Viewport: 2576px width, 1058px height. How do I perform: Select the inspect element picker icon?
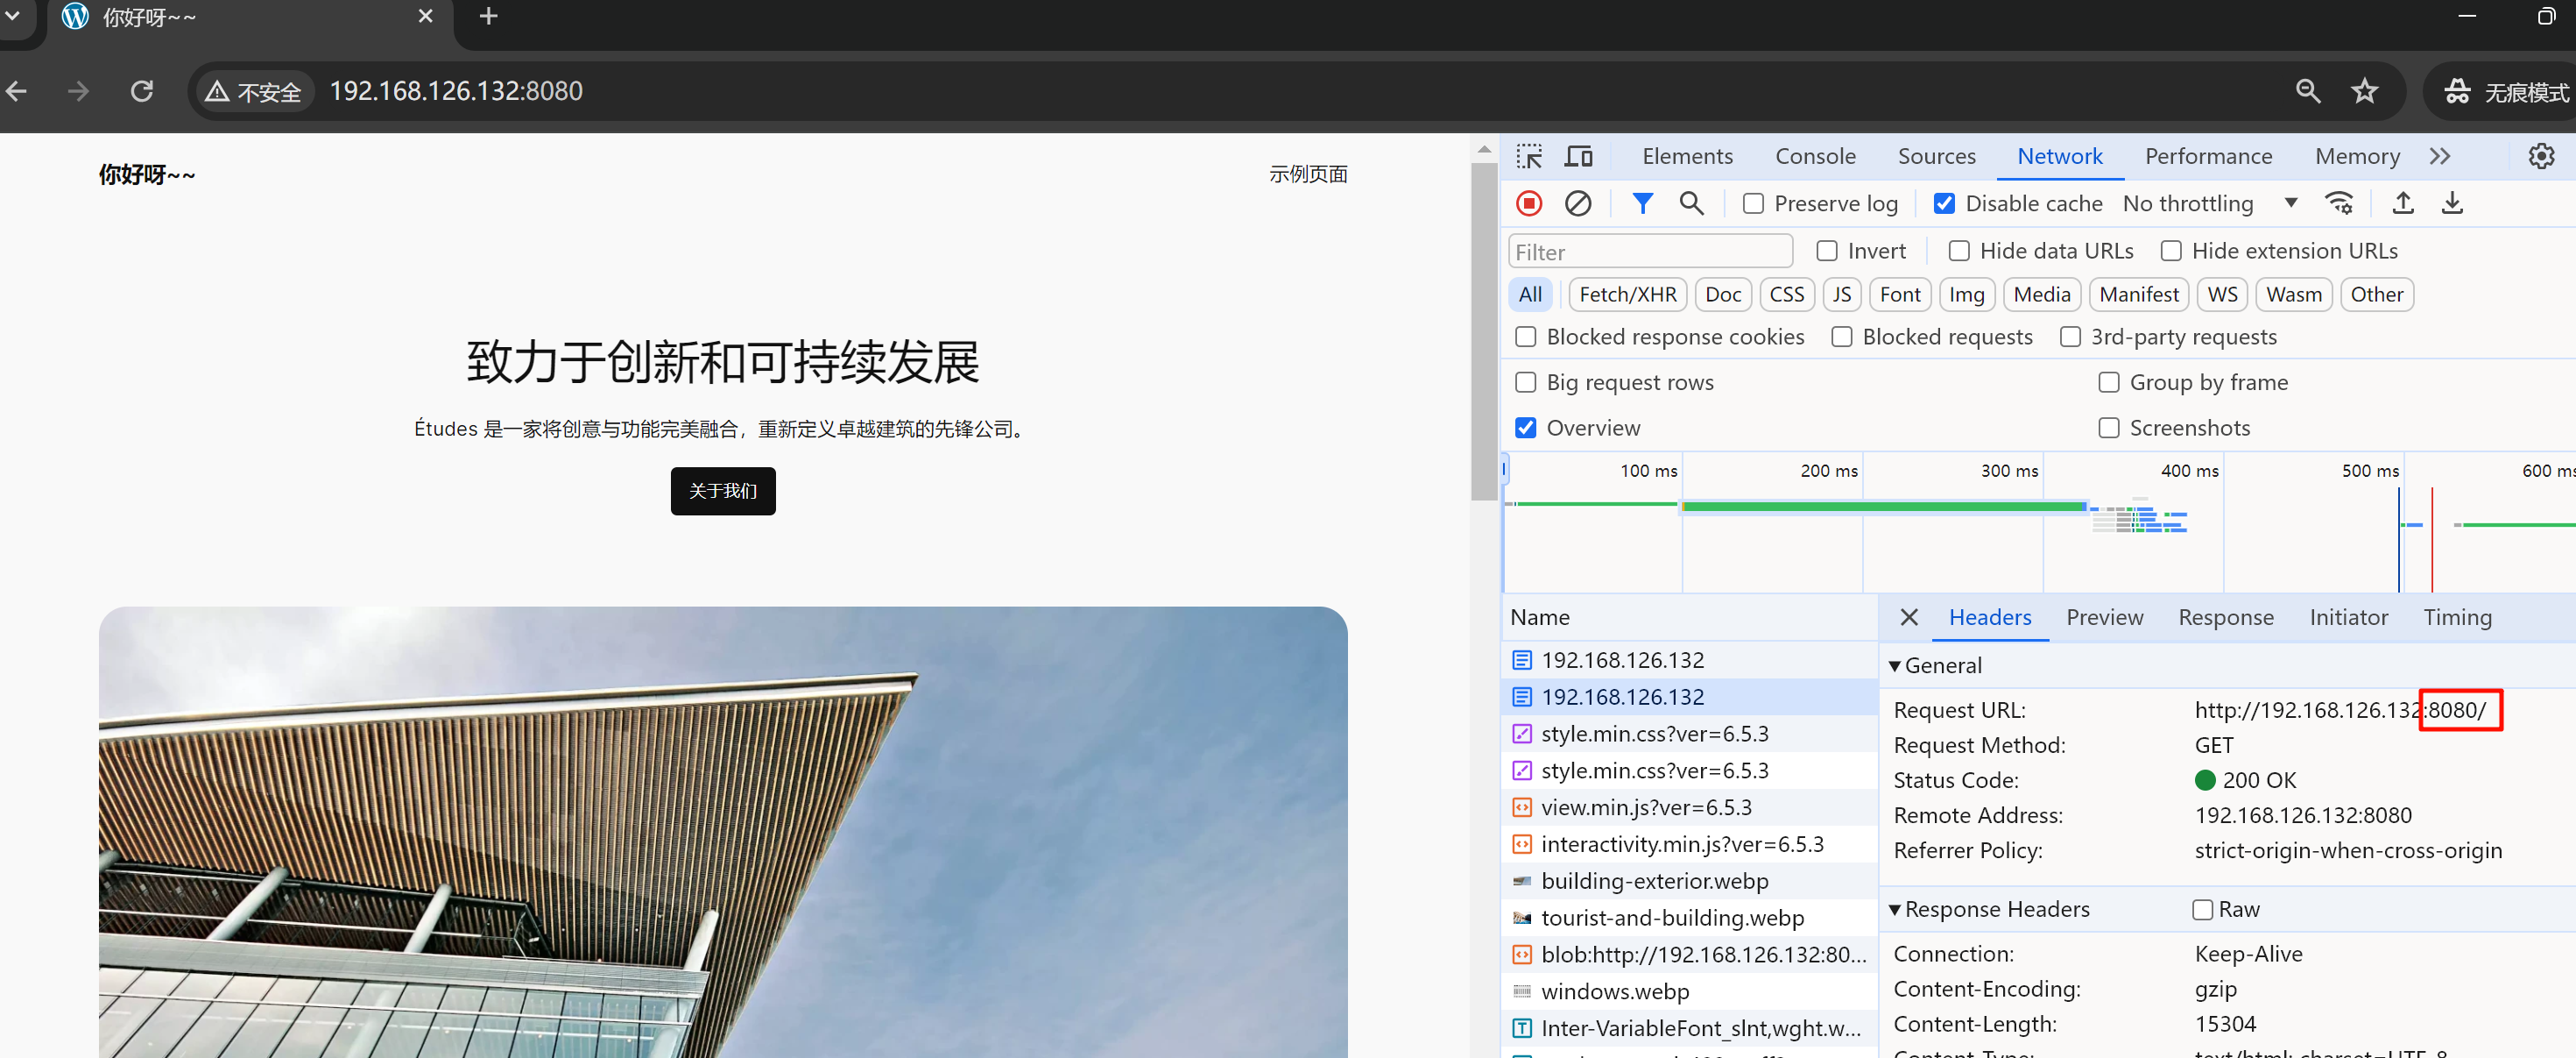point(1528,156)
